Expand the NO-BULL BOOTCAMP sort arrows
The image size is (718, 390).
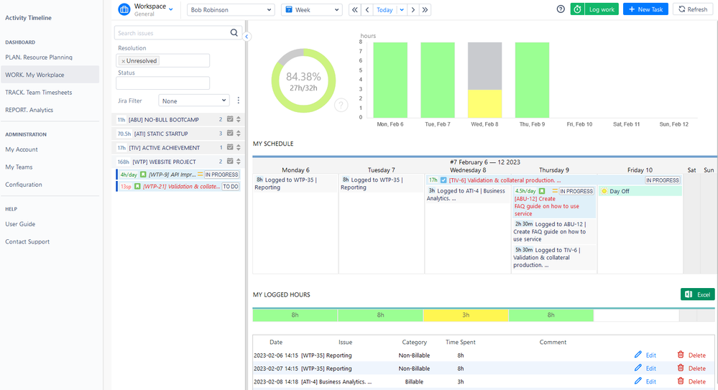pos(239,119)
